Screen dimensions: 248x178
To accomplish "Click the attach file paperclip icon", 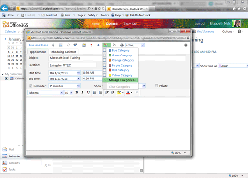I will tap(53, 45).
